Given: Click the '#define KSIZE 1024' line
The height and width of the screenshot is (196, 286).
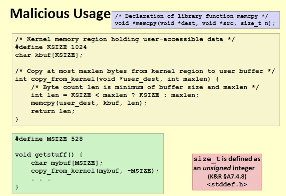Looking at the screenshot, I should point(51,47).
